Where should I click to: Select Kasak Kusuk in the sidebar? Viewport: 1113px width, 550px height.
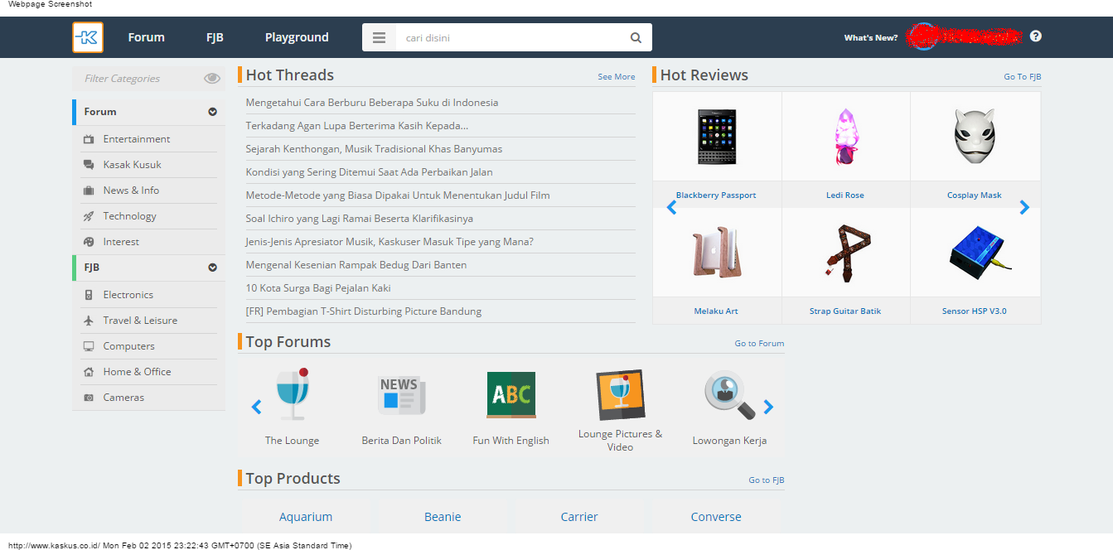click(133, 165)
